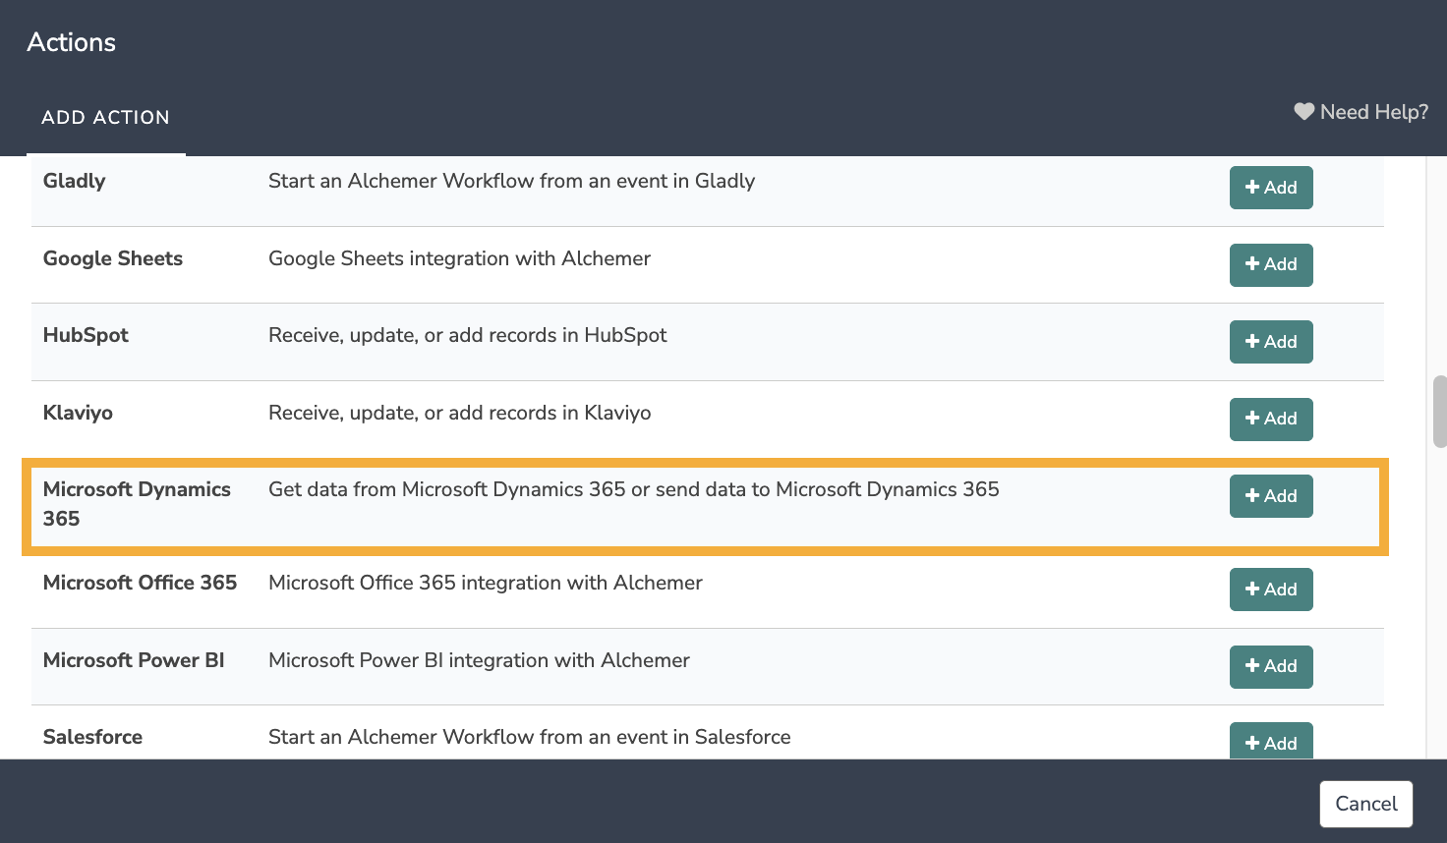Click the Google Sheets row title
The height and width of the screenshot is (843, 1447).
point(113,258)
